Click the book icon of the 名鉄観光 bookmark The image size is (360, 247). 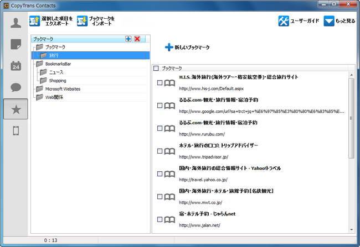169,197
